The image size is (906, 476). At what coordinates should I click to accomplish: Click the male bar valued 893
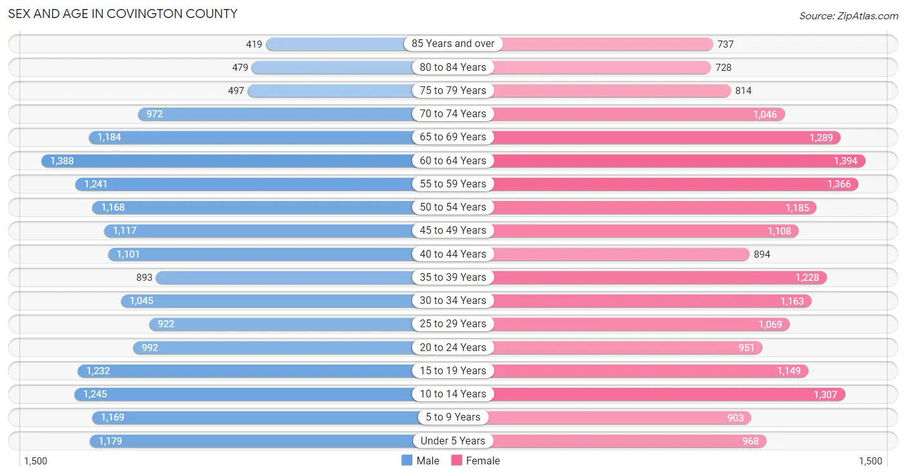[x=284, y=277]
